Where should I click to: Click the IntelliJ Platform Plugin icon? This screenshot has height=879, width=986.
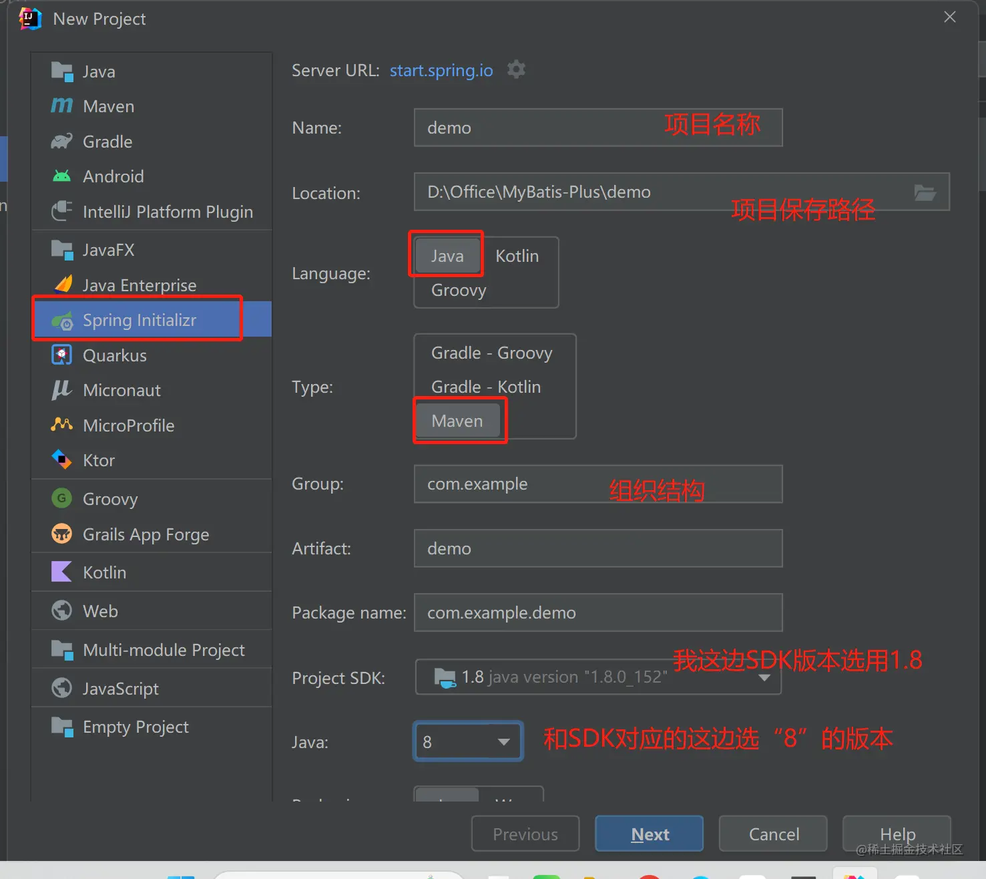[62, 212]
